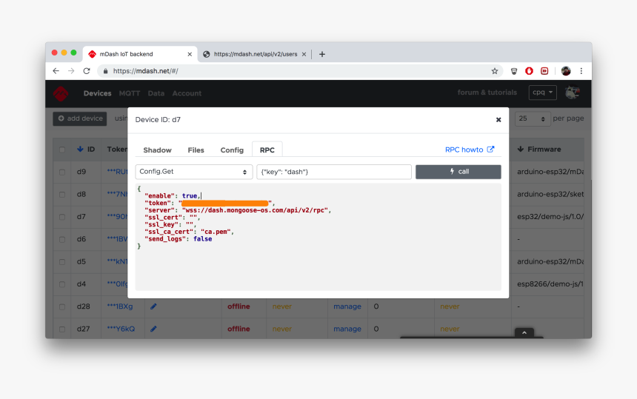Image resolution: width=637 pixels, height=399 pixels.
Task: Click the RPC arguments input field
Action: pos(334,172)
